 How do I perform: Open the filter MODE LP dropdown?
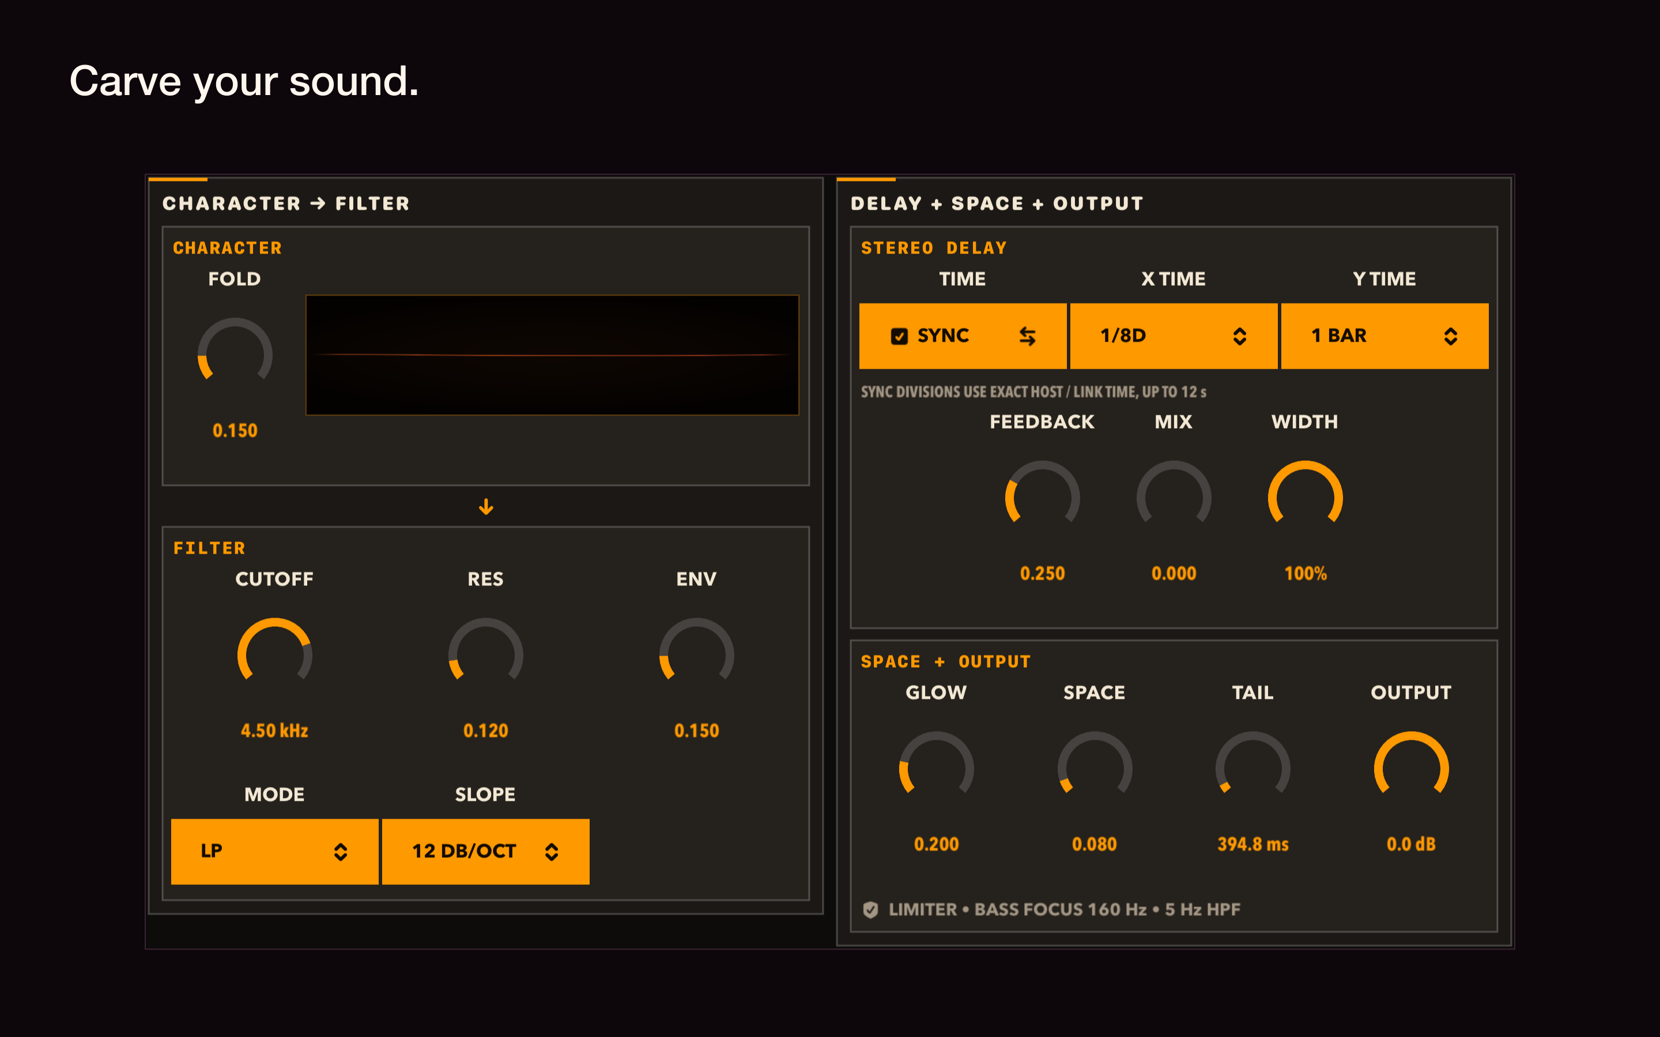(x=274, y=851)
